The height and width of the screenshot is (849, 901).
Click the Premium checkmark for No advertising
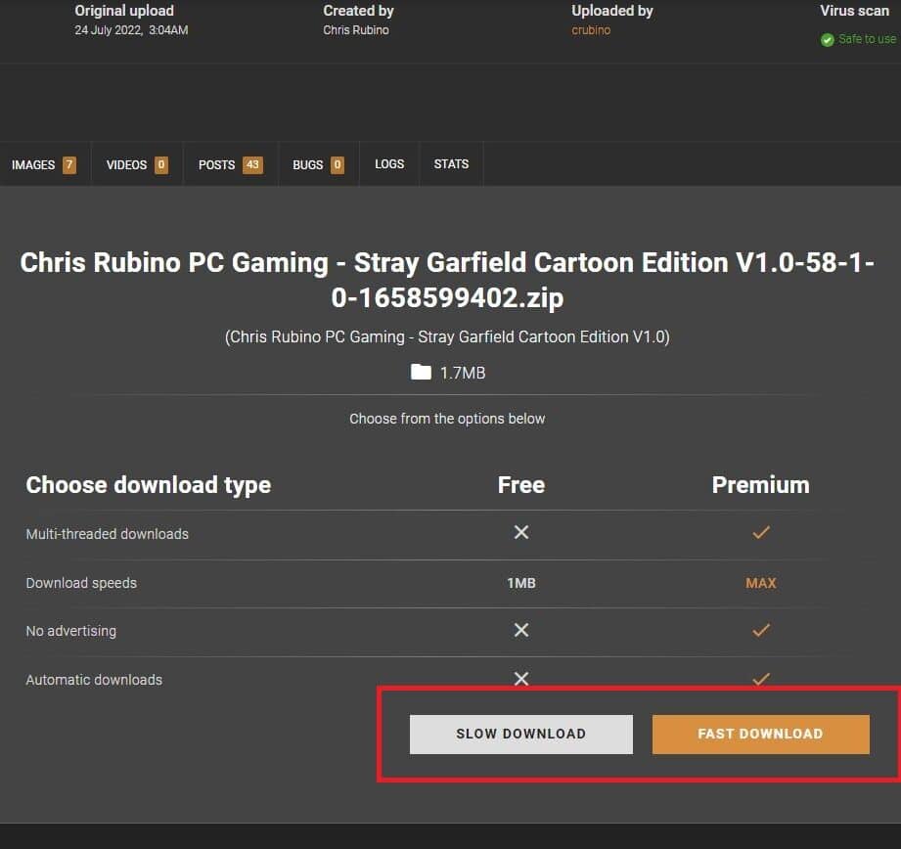[761, 630]
